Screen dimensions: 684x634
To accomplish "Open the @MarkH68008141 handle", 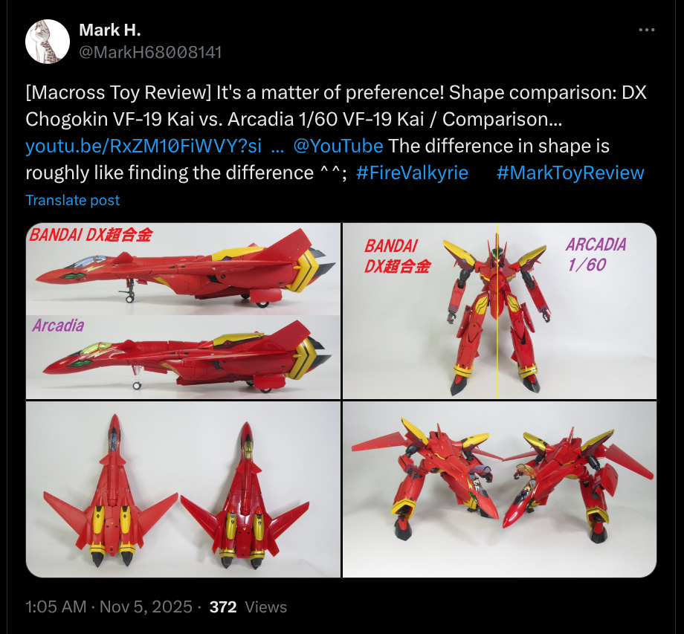I will click(x=150, y=52).
